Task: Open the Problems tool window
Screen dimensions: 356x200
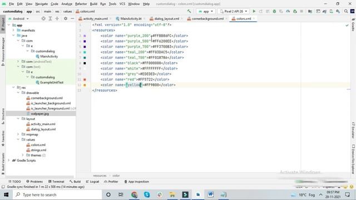Action: pos(34,182)
